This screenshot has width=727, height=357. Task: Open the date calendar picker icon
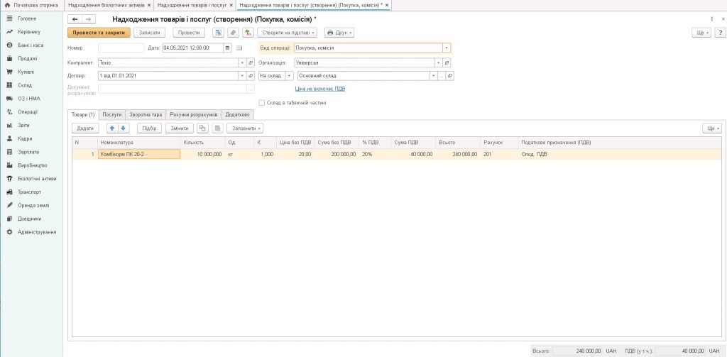click(228, 48)
